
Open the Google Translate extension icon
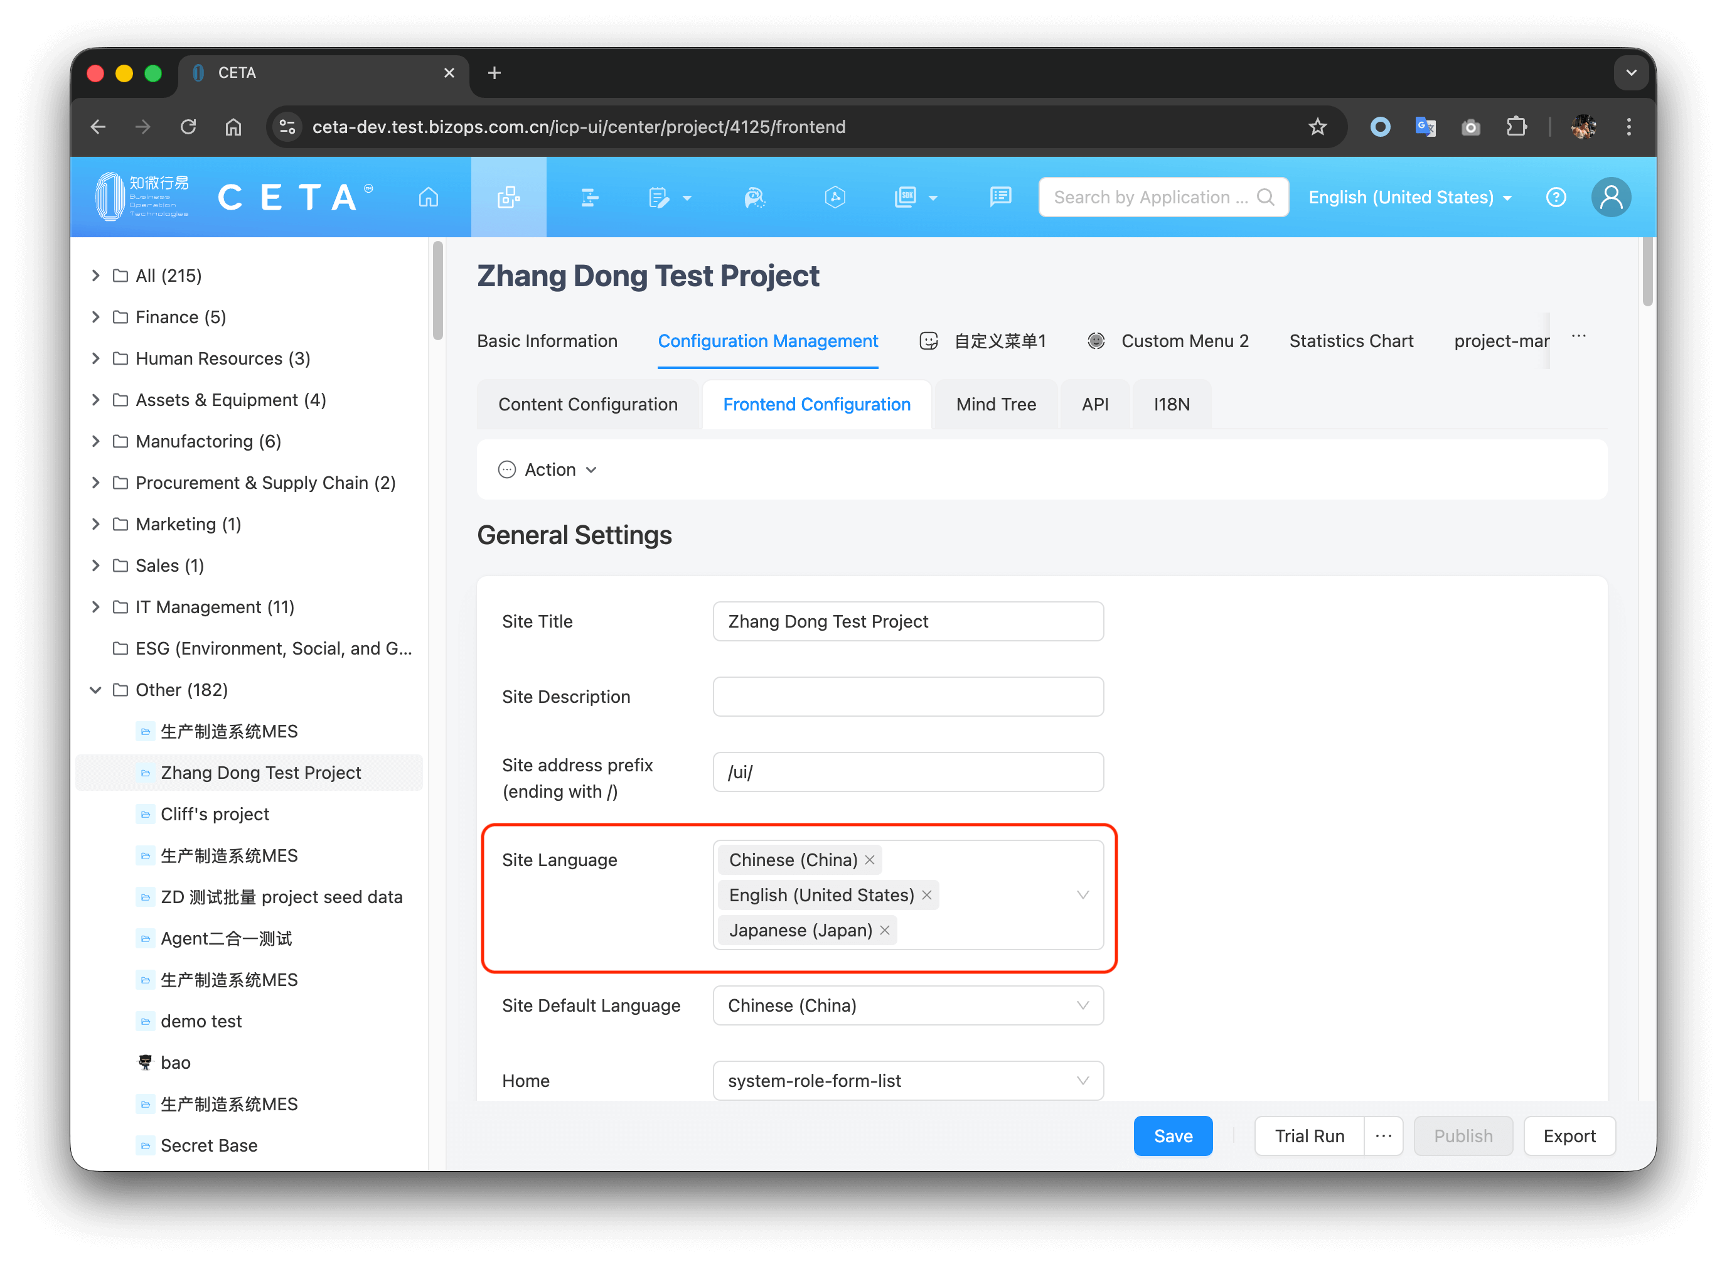(x=1425, y=126)
